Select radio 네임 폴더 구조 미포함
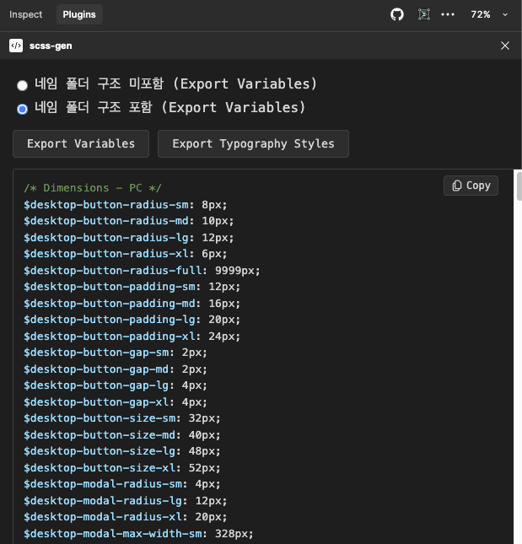522x544 pixels. [22, 85]
